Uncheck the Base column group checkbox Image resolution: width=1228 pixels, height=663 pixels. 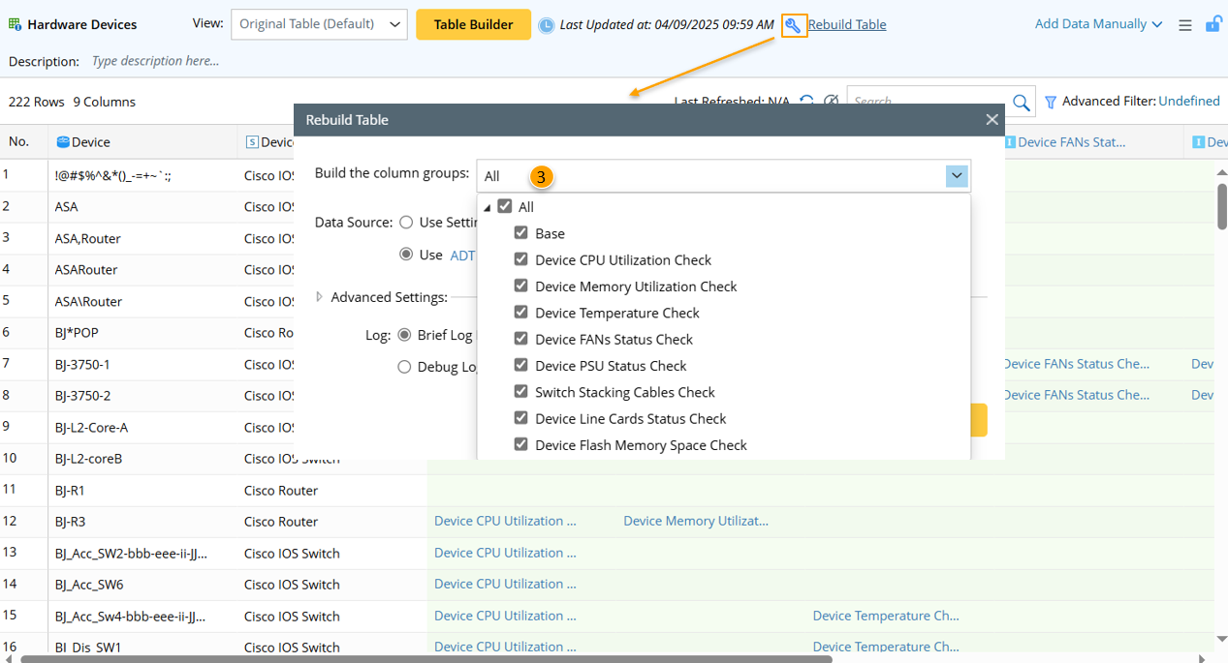[x=521, y=233]
